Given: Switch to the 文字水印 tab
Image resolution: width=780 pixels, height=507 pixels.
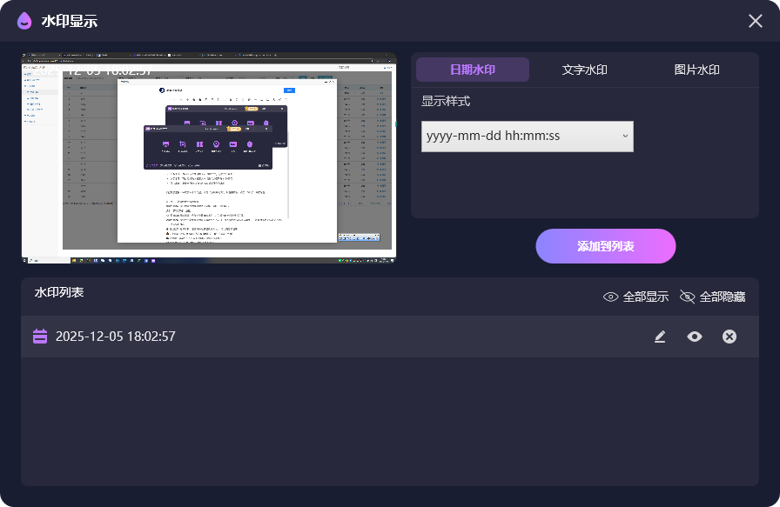Looking at the screenshot, I should point(584,70).
